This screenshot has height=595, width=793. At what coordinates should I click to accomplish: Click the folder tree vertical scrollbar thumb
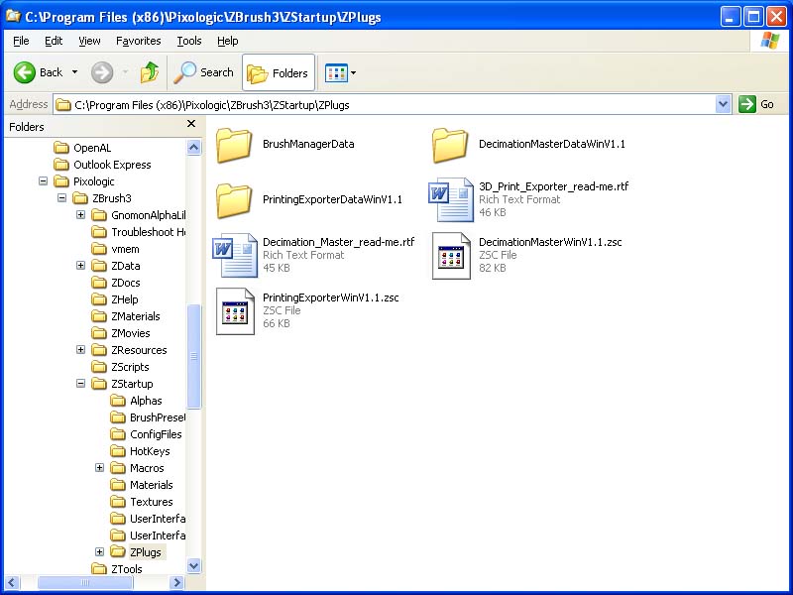coord(193,356)
